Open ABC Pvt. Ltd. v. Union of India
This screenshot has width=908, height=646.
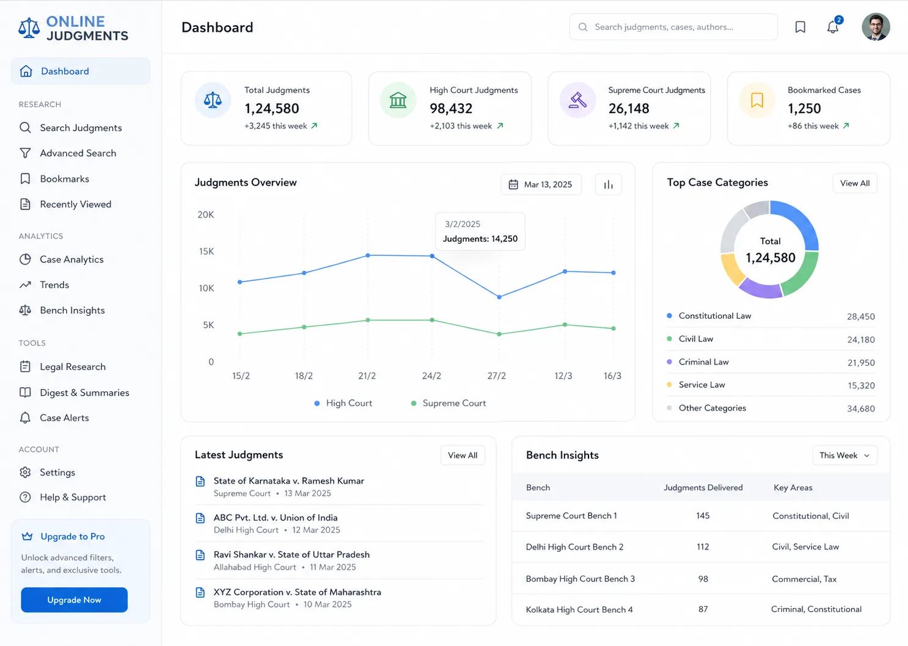(x=276, y=518)
